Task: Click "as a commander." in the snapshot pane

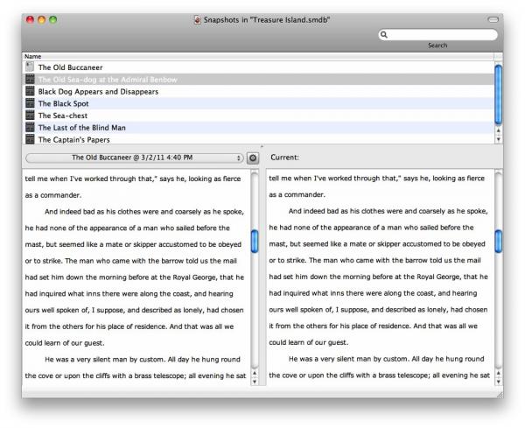Action: (x=53, y=195)
